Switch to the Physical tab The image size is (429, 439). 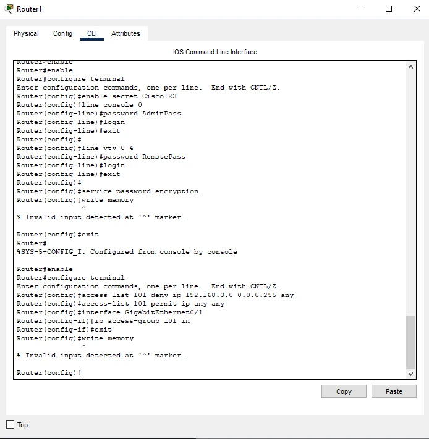click(26, 33)
